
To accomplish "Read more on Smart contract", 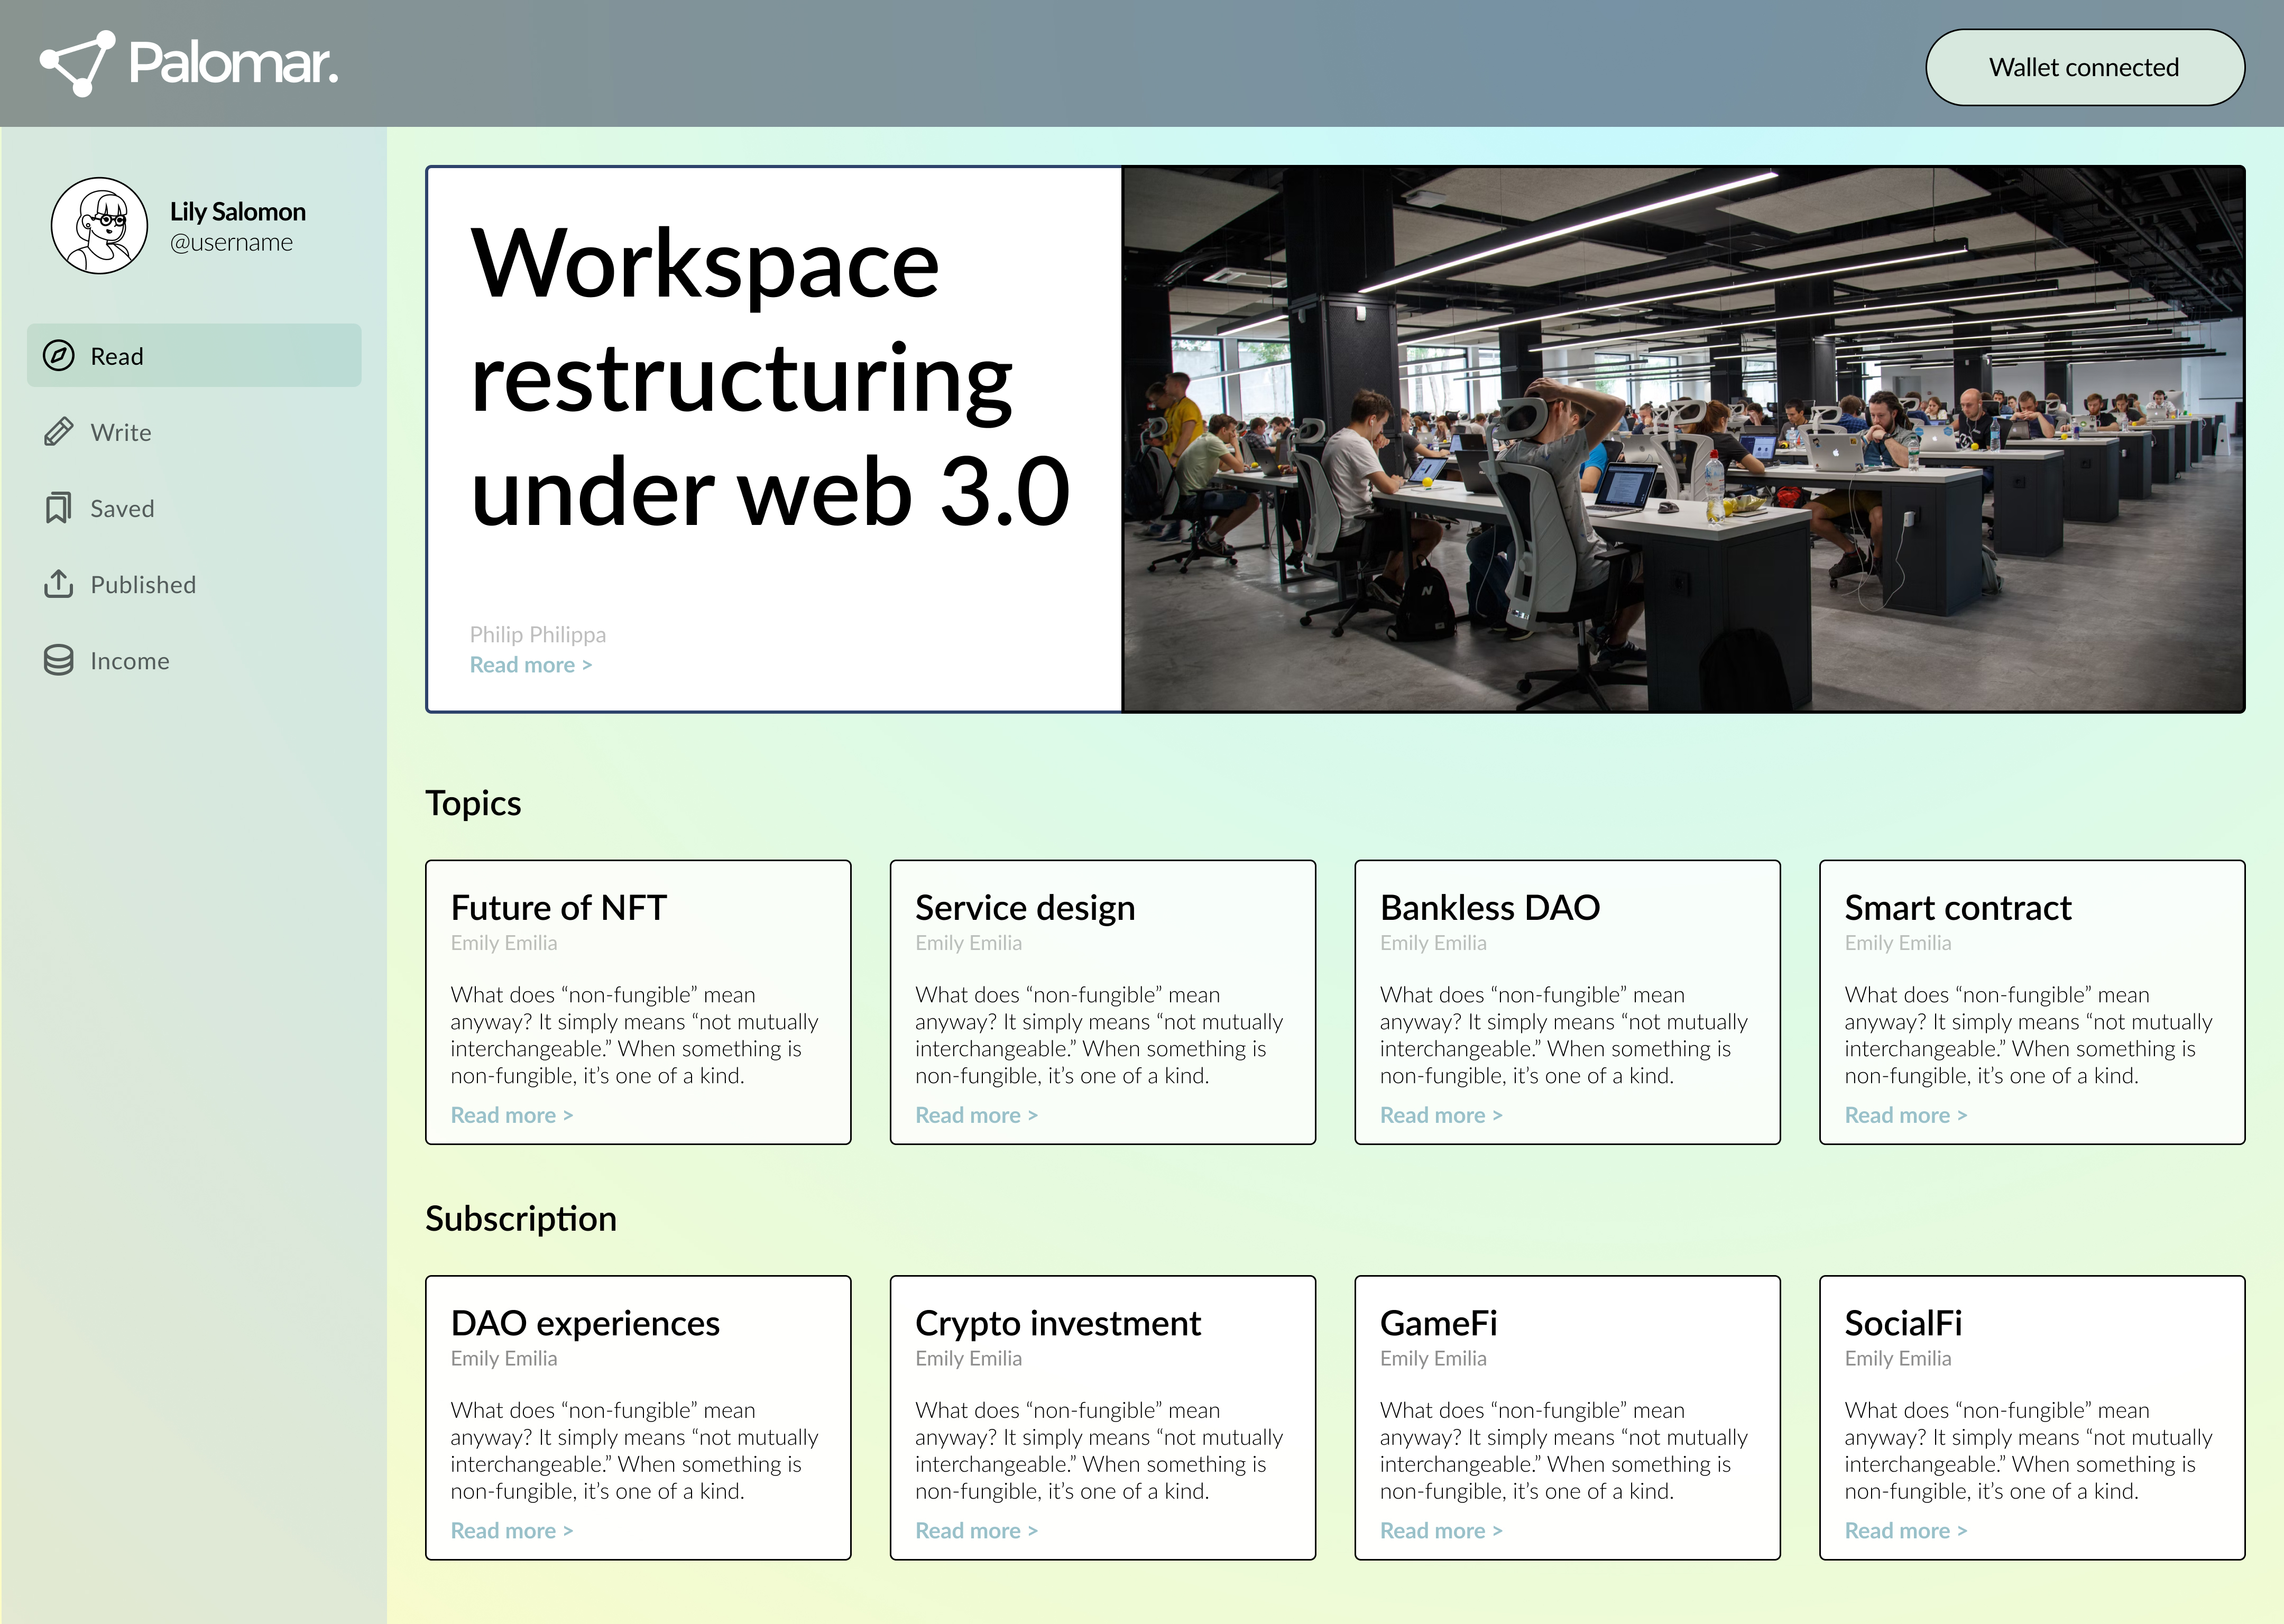I will [x=1906, y=1115].
